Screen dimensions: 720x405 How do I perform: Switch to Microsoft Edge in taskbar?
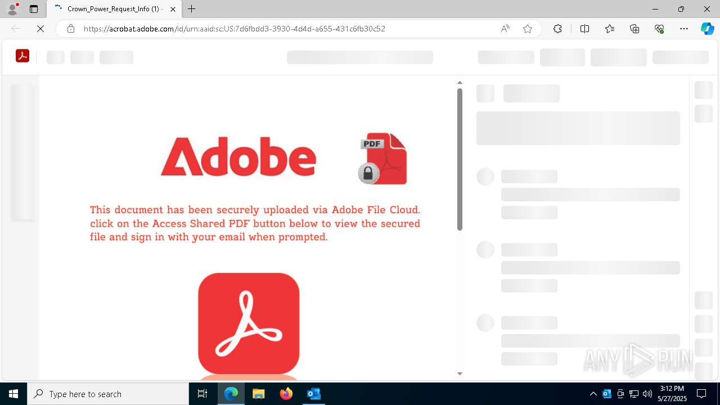point(231,394)
